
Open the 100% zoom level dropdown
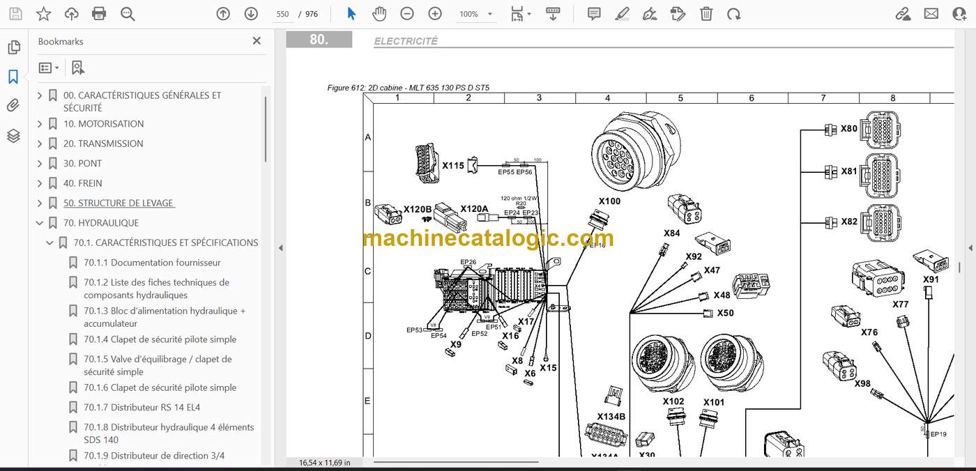point(475,14)
